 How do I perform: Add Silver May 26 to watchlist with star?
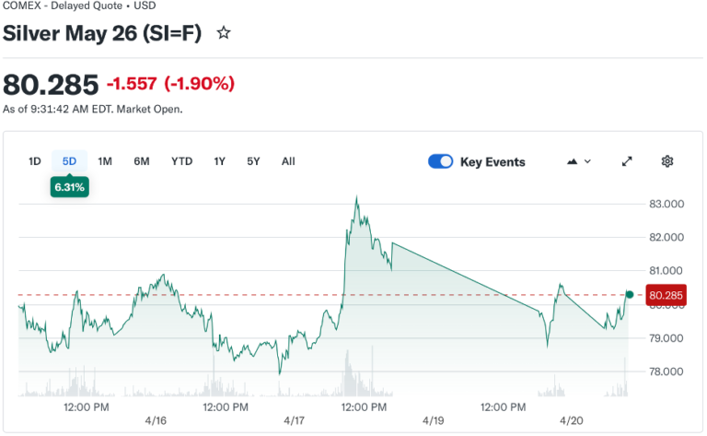223,33
